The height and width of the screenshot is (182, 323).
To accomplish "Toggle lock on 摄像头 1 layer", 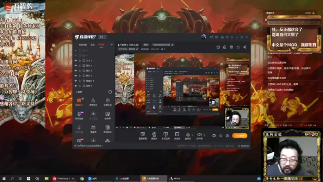I will tap(80, 80).
